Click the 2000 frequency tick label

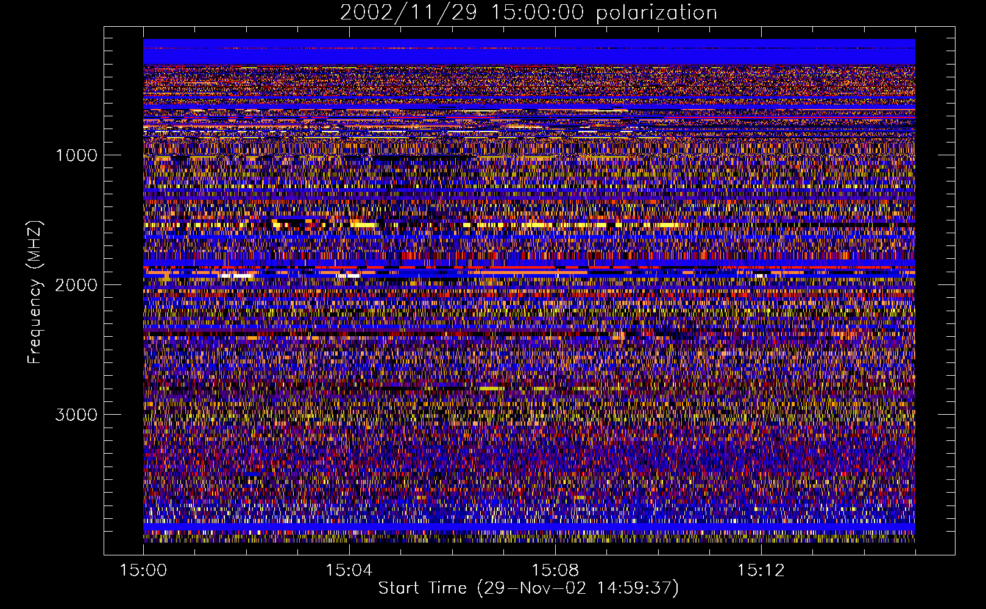[76, 285]
